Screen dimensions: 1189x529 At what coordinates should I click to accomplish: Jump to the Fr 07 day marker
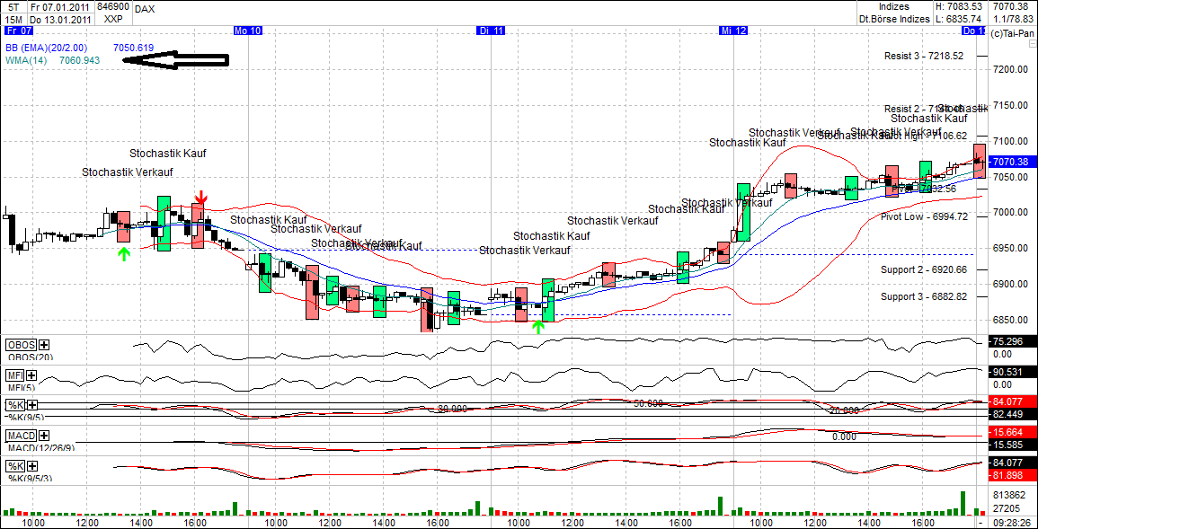[x=18, y=31]
